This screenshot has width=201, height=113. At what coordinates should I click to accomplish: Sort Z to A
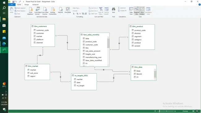pos(93,11)
